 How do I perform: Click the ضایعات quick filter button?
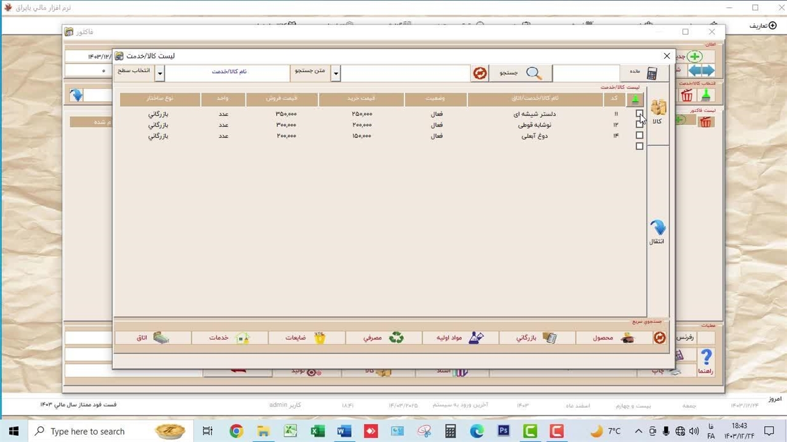306,338
